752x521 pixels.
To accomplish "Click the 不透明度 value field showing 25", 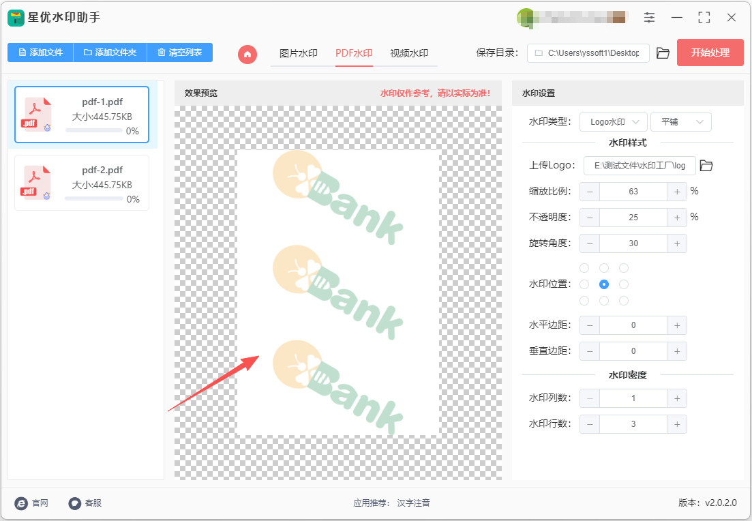I will point(633,218).
